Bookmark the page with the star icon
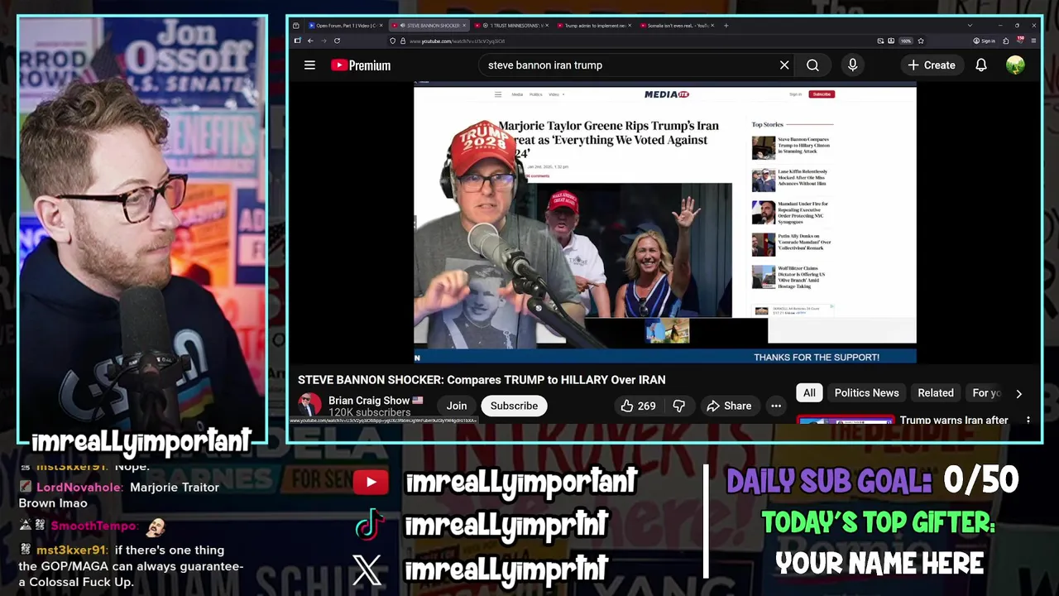Viewport: 1059px width, 596px height. [921, 41]
